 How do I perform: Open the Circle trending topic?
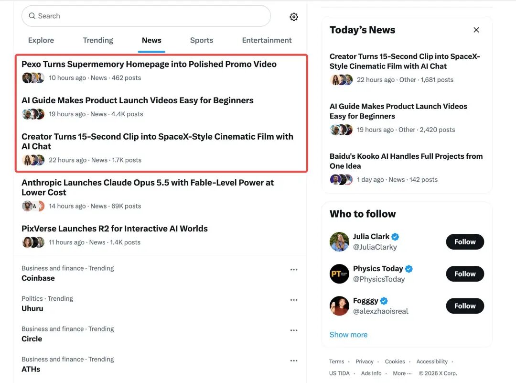pos(32,339)
